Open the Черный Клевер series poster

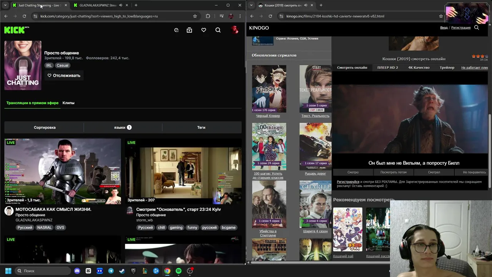pyautogui.click(x=269, y=89)
